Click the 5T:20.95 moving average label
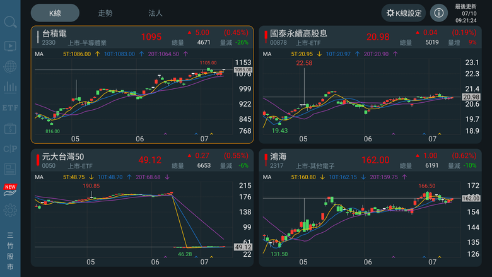The image size is (492, 277). click(x=302, y=54)
